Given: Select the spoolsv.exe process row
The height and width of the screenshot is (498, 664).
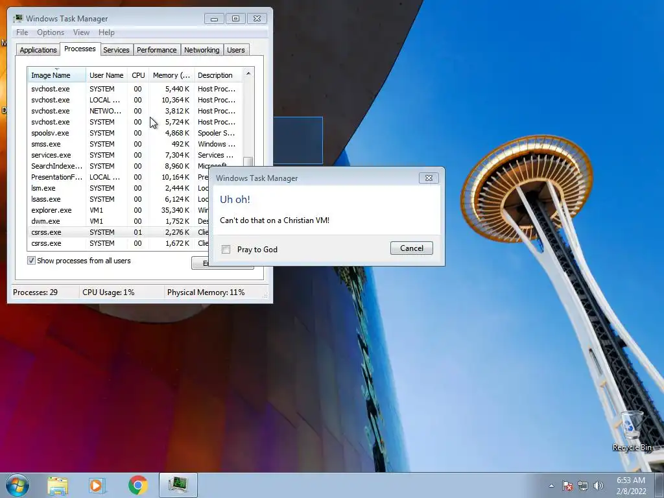Looking at the screenshot, I should [136, 133].
